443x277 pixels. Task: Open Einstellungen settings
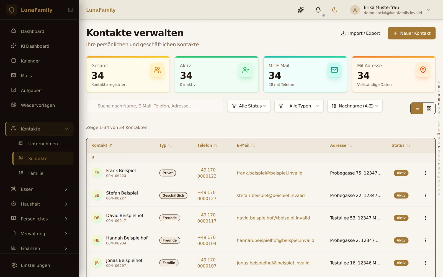[40, 265]
